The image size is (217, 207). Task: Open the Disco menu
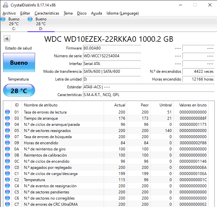pos(82,13)
